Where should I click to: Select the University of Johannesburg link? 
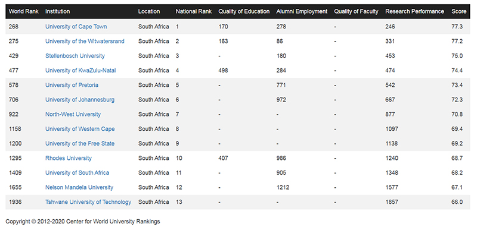pyautogui.click(x=80, y=100)
